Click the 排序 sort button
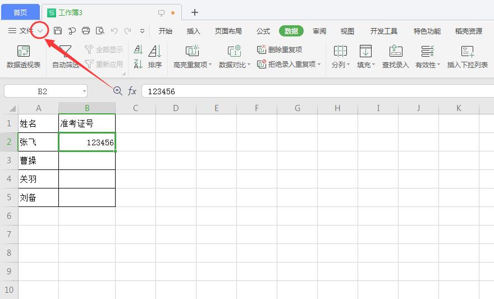This screenshot has height=299, width=494. coord(155,57)
